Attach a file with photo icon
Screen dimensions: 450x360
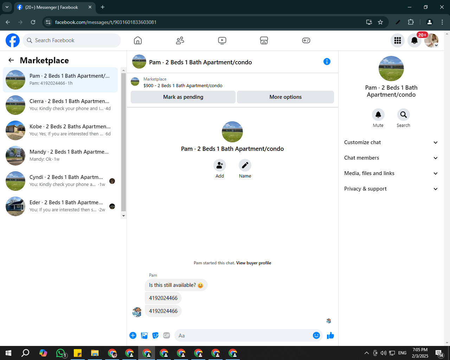click(144, 335)
